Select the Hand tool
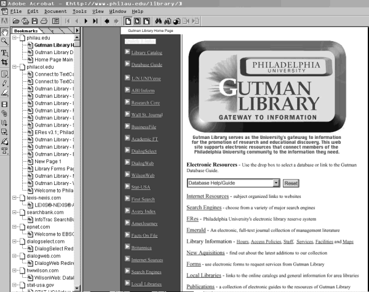Image resolution: width=369 pixels, height=292 pixels. point(4,32)
